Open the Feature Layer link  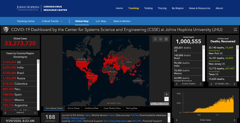pyautogui.click(x=78, y=118)
